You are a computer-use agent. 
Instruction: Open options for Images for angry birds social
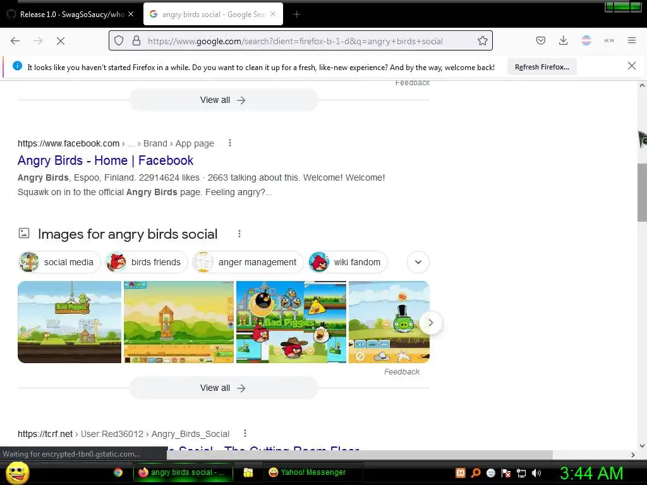pyautogui.click(x=239, y=234)
